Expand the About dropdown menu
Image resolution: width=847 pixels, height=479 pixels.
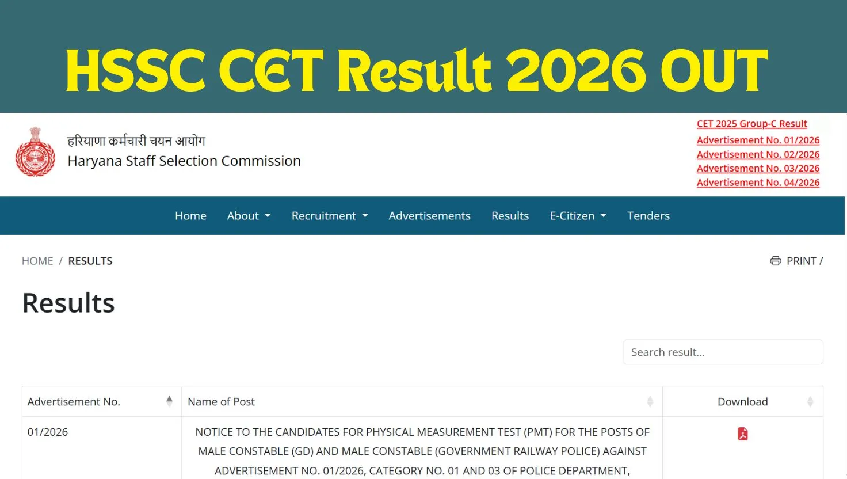[249, 216]
